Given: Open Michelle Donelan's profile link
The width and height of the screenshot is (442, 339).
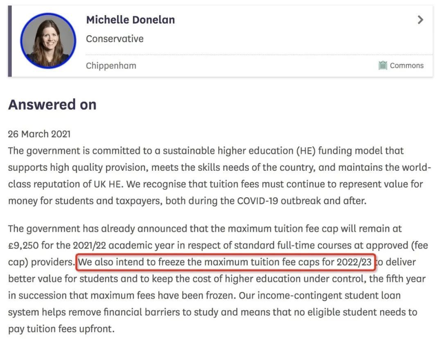Looking at the screenshot, I should coord(130,19).
